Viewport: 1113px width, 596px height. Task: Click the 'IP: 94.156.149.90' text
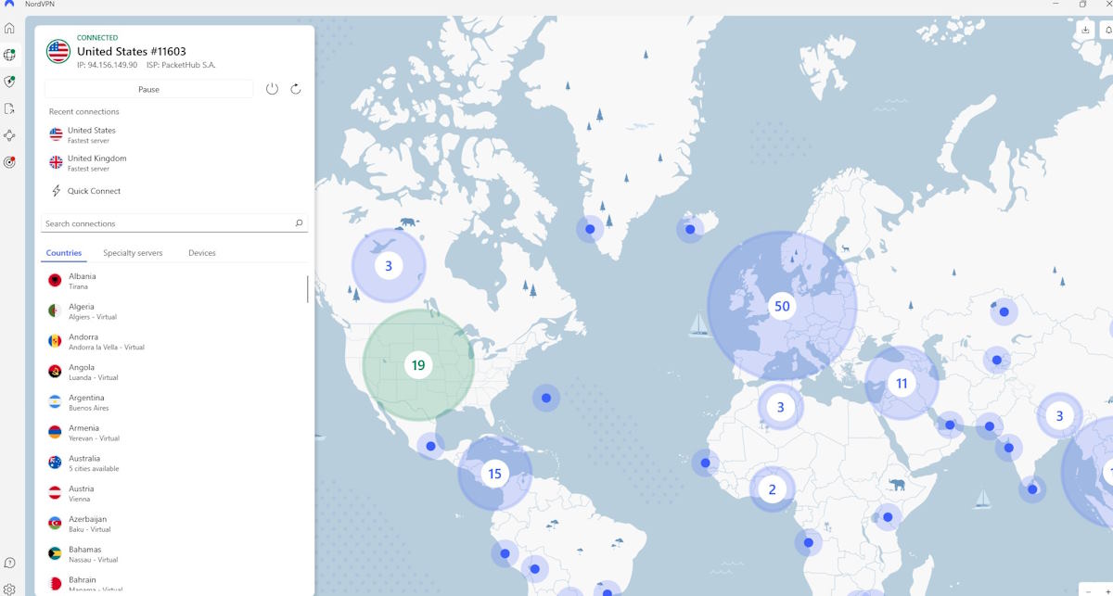click(x=108, y=65)
